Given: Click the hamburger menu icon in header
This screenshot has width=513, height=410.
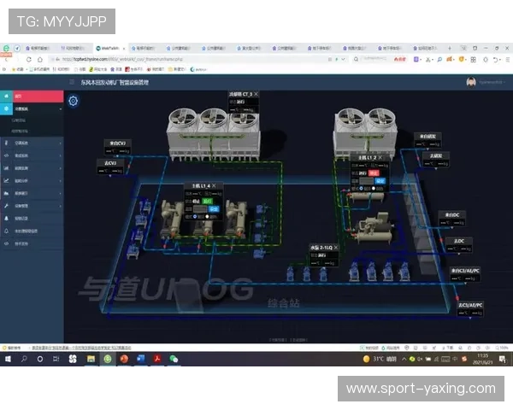Looking at the screenshot, I should pyautogui.click(x=72, y=82).
